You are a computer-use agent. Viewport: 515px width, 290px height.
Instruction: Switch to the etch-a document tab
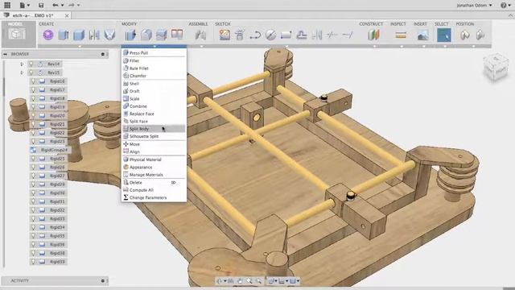36,15
